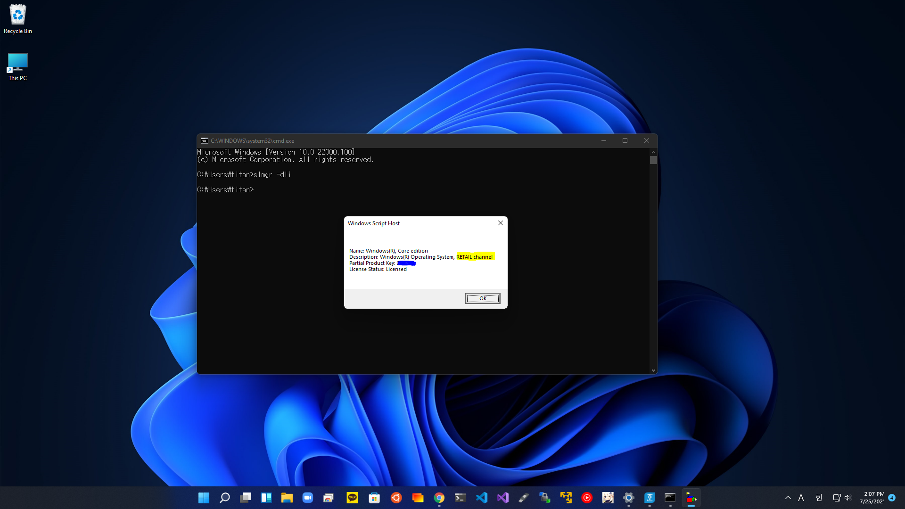Show hidden system tray icons
Image resolution: width=905 pixels, height=509 pixels.
788,498
